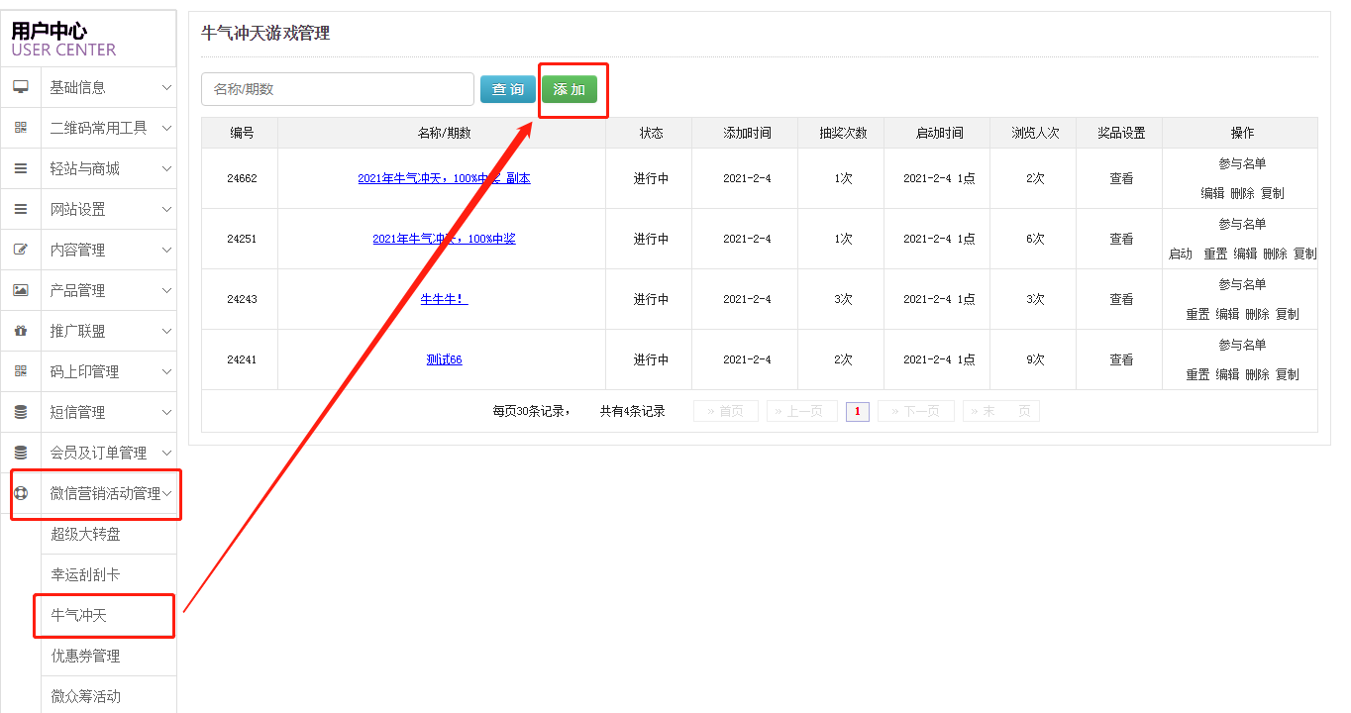This screenshot has width=1351, height=713.
Task: Click the hamburger icon beside 轻站与商城
Action: pyautogui.click(x=20, y=168)
